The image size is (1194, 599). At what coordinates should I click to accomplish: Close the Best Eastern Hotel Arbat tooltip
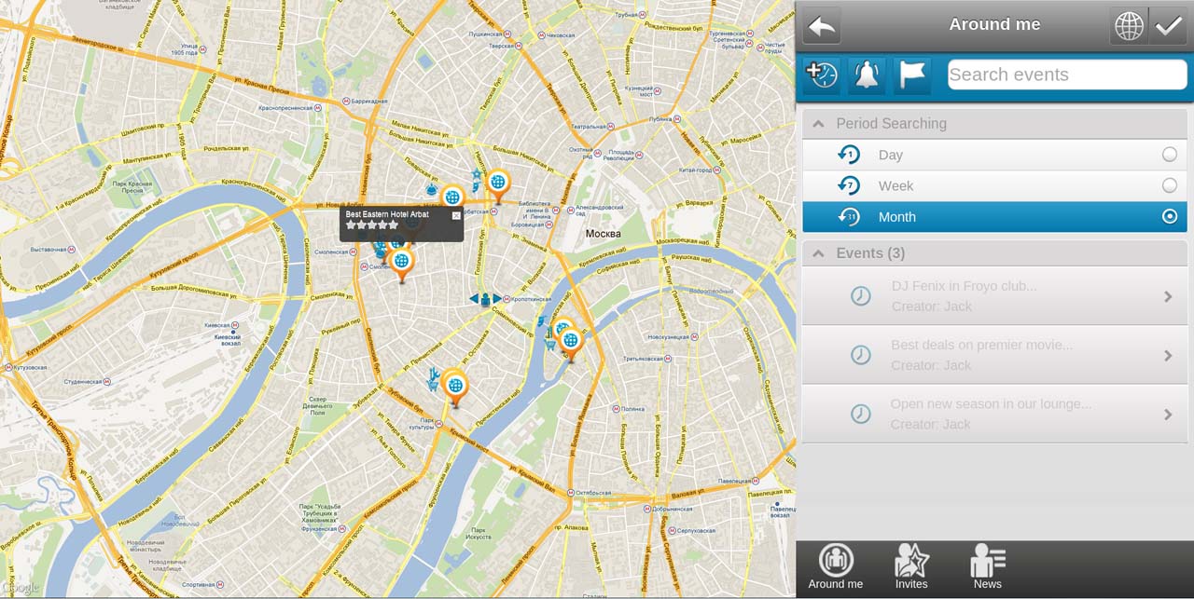pos(456,215)
